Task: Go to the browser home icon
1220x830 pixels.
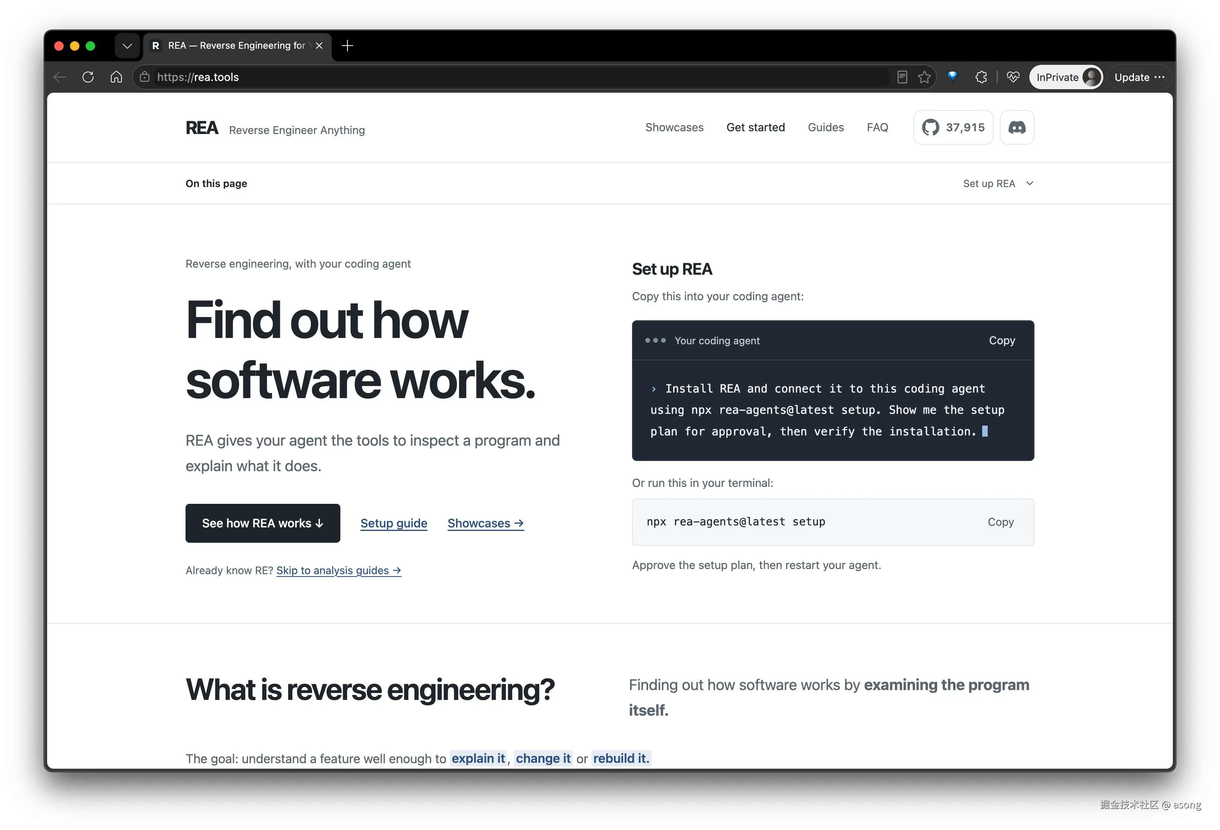Action: click(116, 77)
